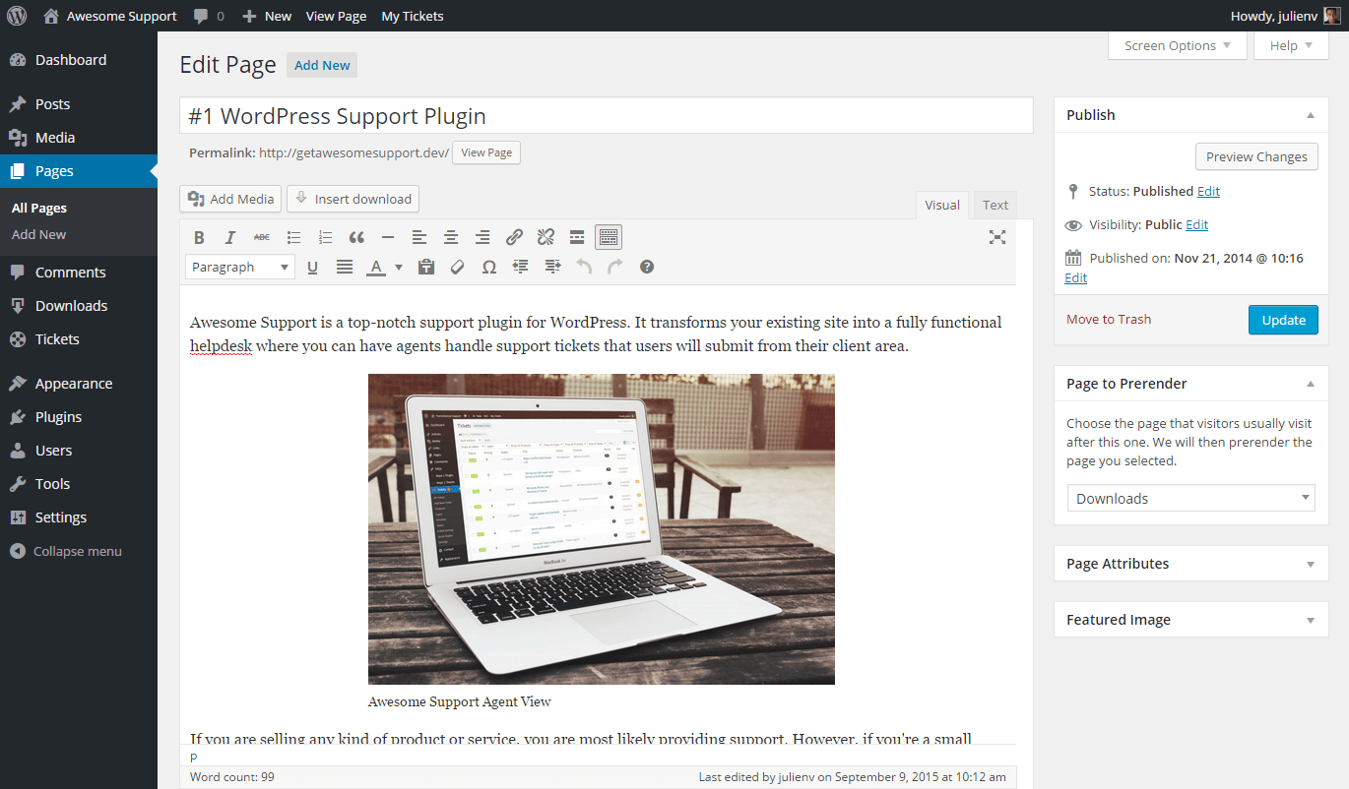
Task: Decrease paragraph indent
Action: (520, 267)
